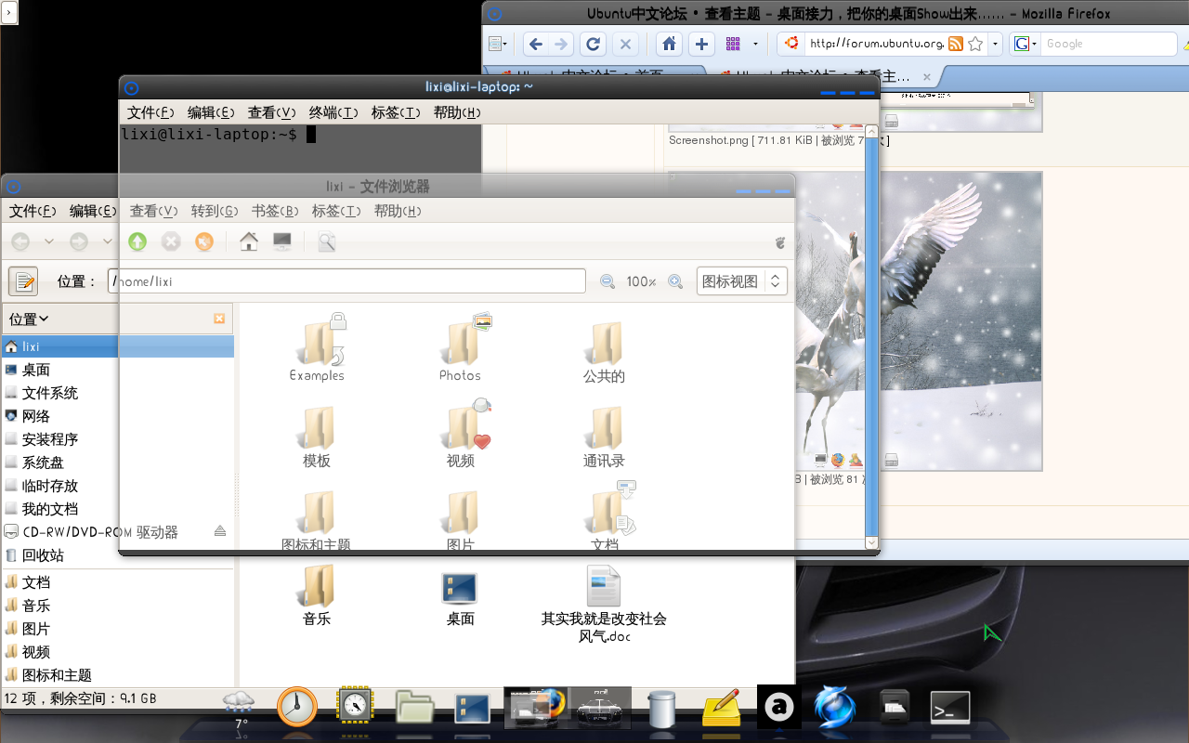
Task: Open file search via magnifier toolbar icon
Action: (327, 242)
